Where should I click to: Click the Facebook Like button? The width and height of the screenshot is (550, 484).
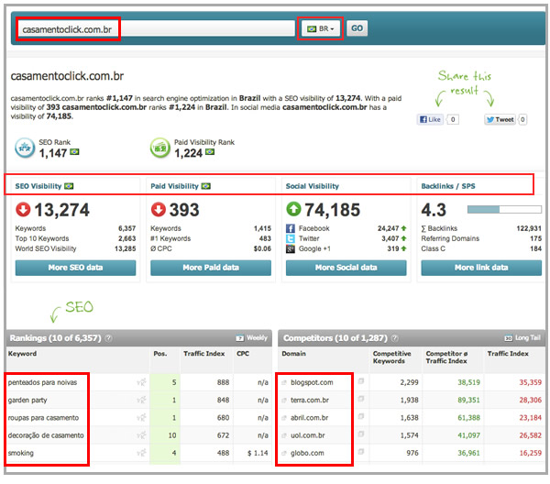(x=430, y=119)
